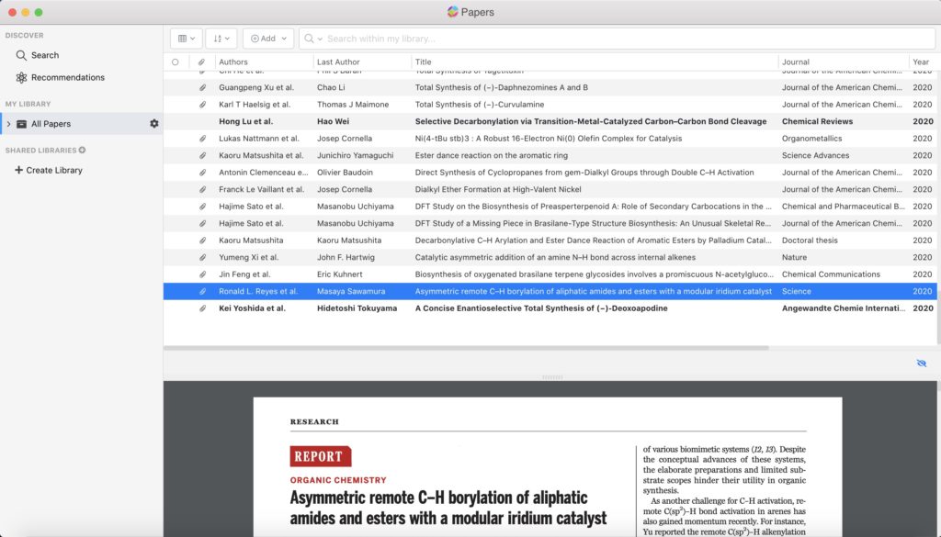Click the read status circle column header
The image size is (941, 537).
pyautogui.click(x=176, y=62)
